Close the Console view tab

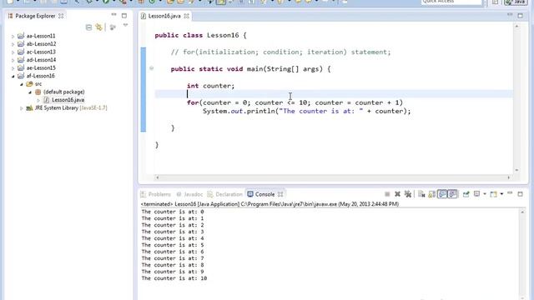280,194
